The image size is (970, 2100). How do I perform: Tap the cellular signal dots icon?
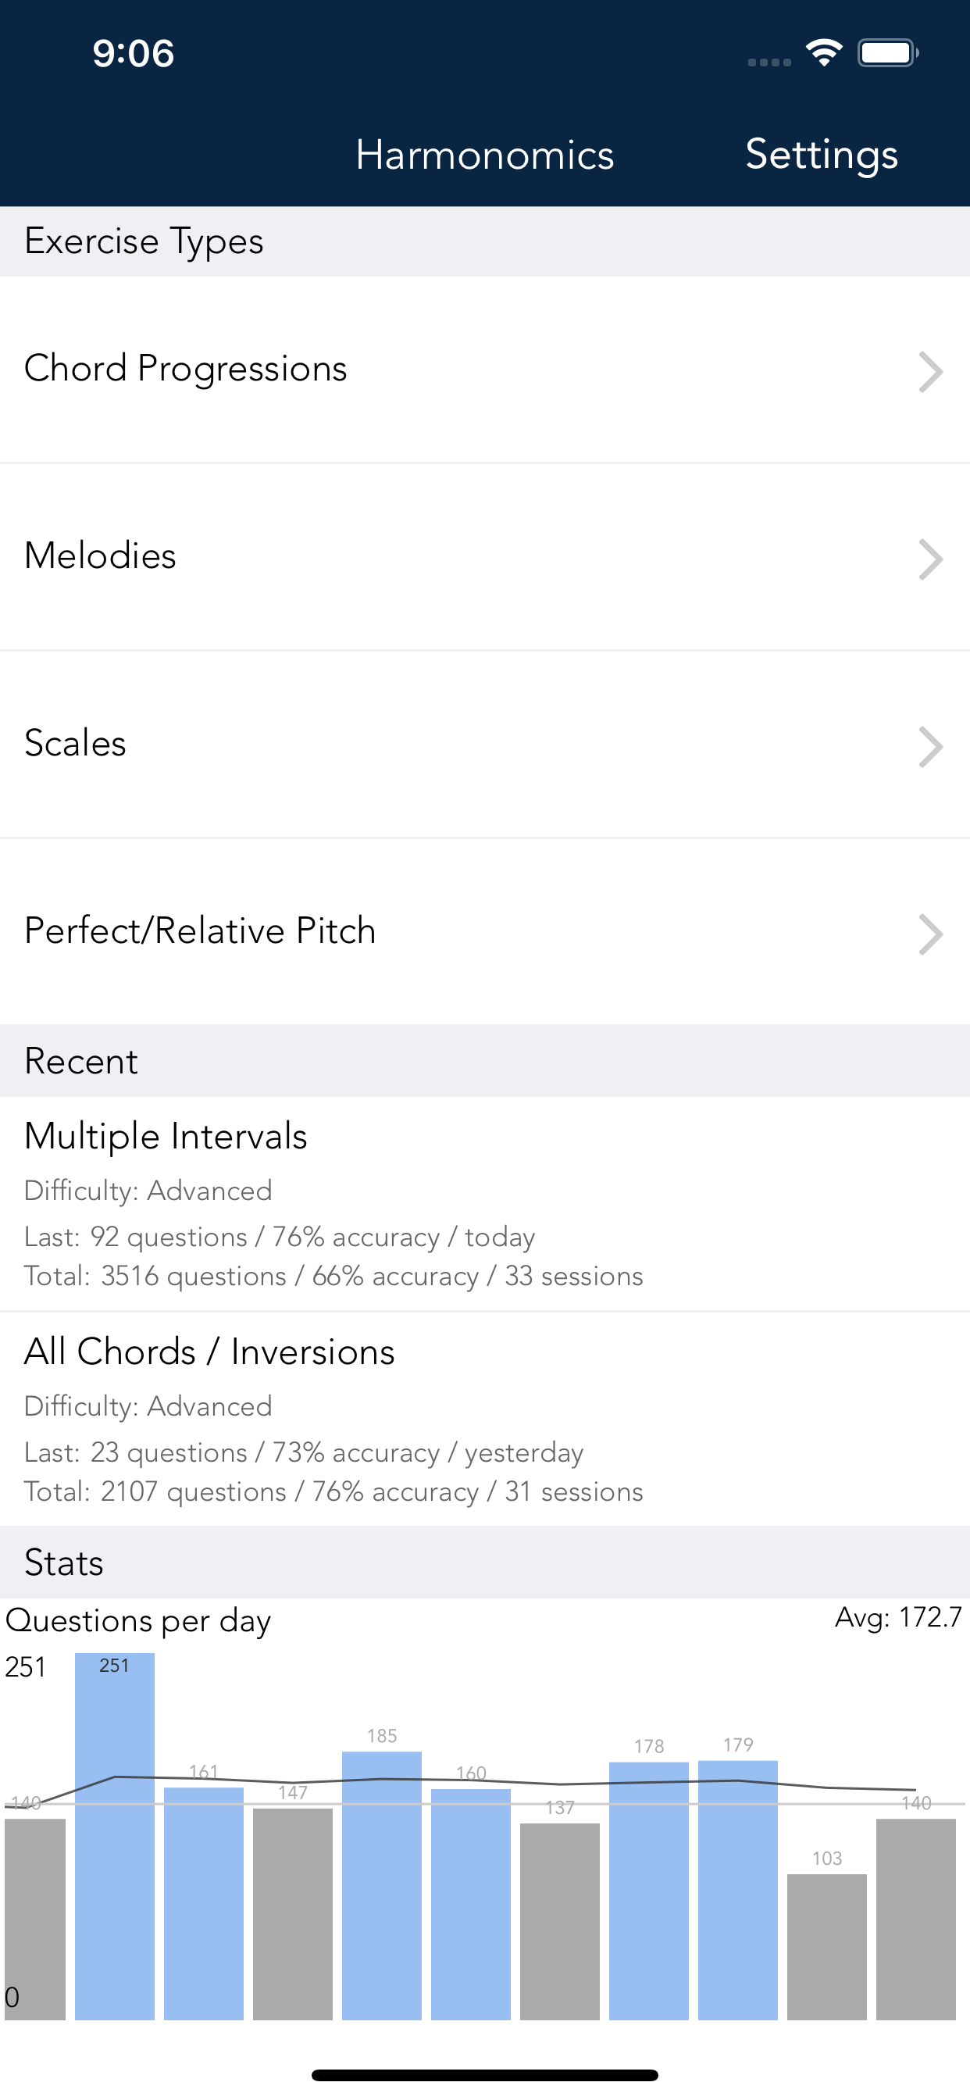pyautogui.click(x=769, y=62)
